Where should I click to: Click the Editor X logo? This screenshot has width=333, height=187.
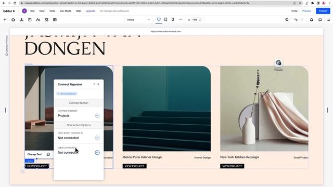(x=9, y=11)
